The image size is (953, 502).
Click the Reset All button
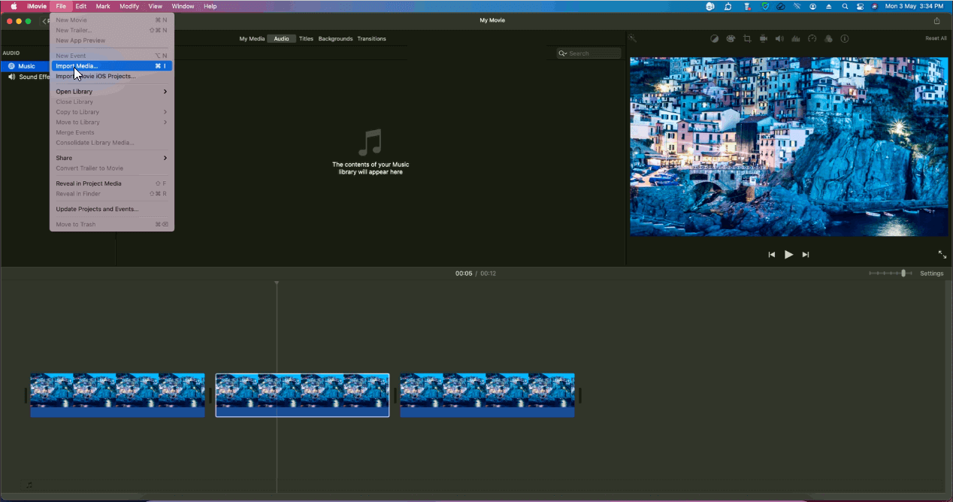coord(936,38)
